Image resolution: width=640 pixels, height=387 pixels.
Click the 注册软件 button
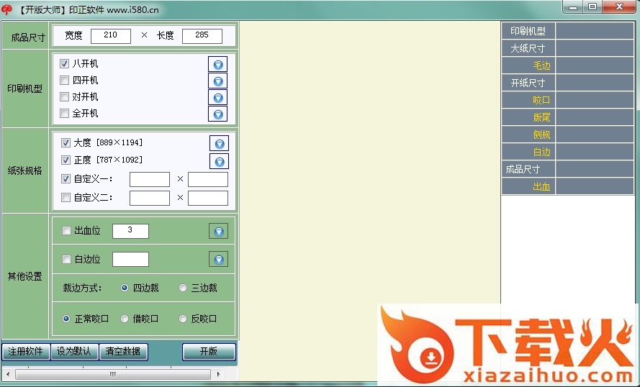[x=25, y=352]
